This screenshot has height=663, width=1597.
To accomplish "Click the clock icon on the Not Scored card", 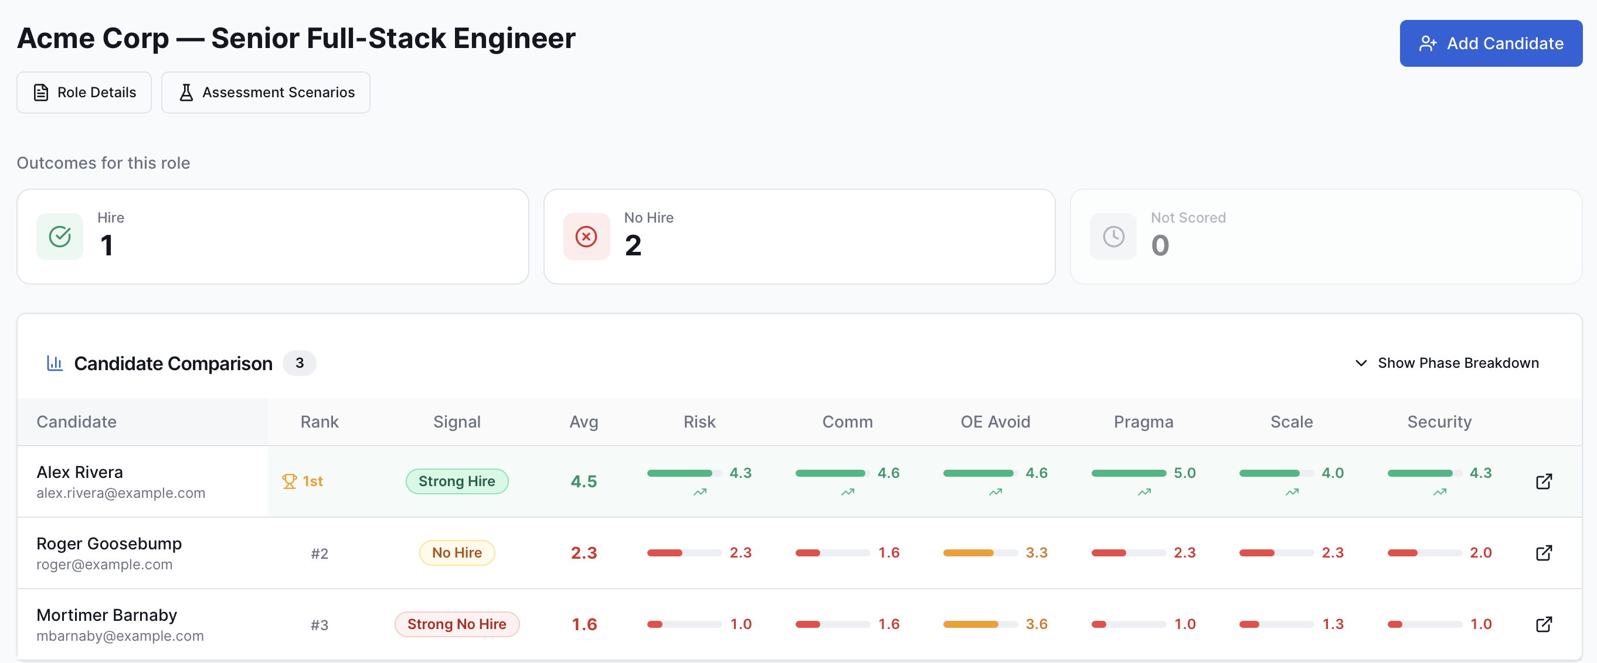I will [x=1113, y=236].
